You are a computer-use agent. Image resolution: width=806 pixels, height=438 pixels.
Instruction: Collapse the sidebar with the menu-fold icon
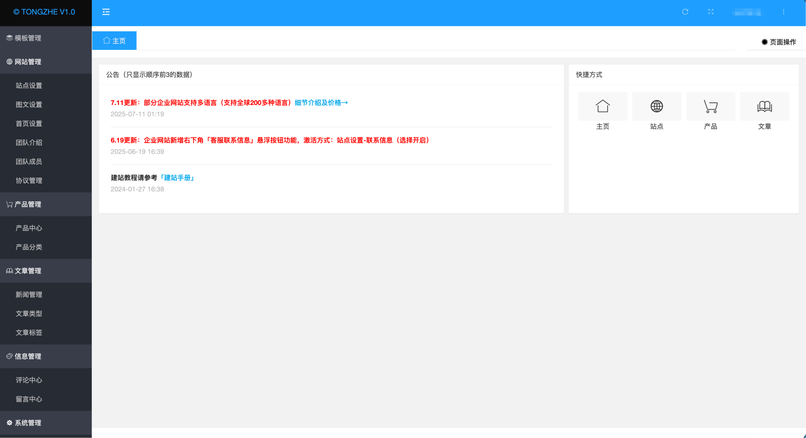coord(106,12)
